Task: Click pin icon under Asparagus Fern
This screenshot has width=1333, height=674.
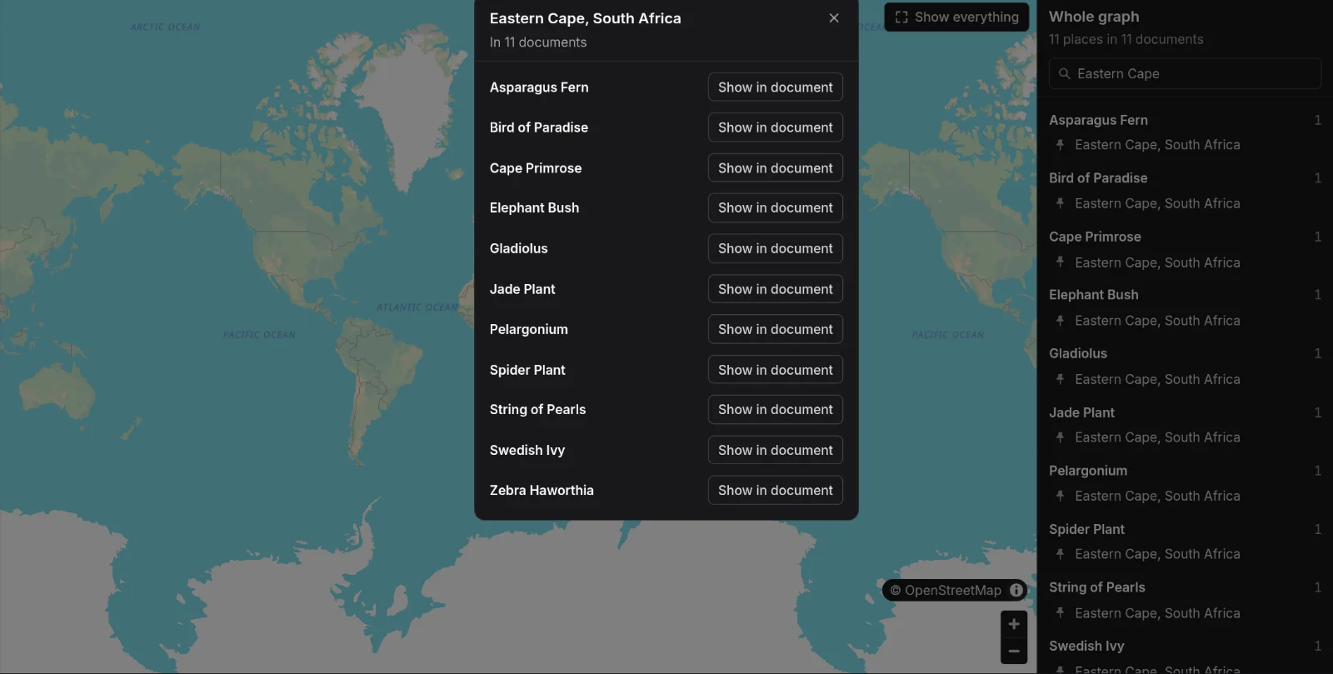Action: click(x=1060, y=145)
